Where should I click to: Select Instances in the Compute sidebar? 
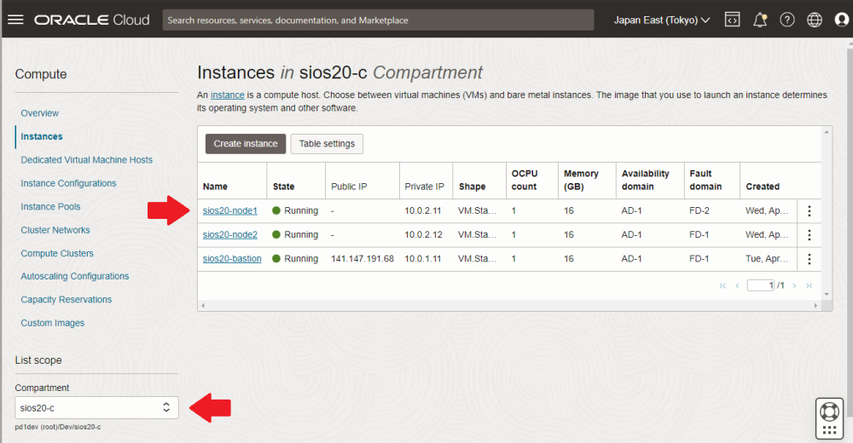click(x=41, y=136)
